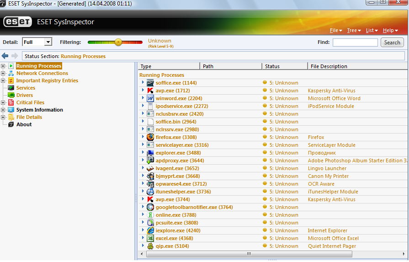
Task: Click the Search button
Action: [392, 42]
